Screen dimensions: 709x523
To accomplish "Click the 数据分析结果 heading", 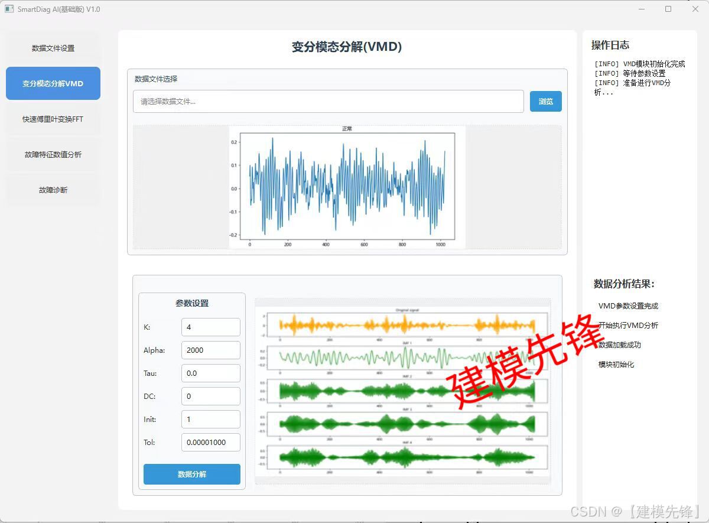I will pos(624,284).
